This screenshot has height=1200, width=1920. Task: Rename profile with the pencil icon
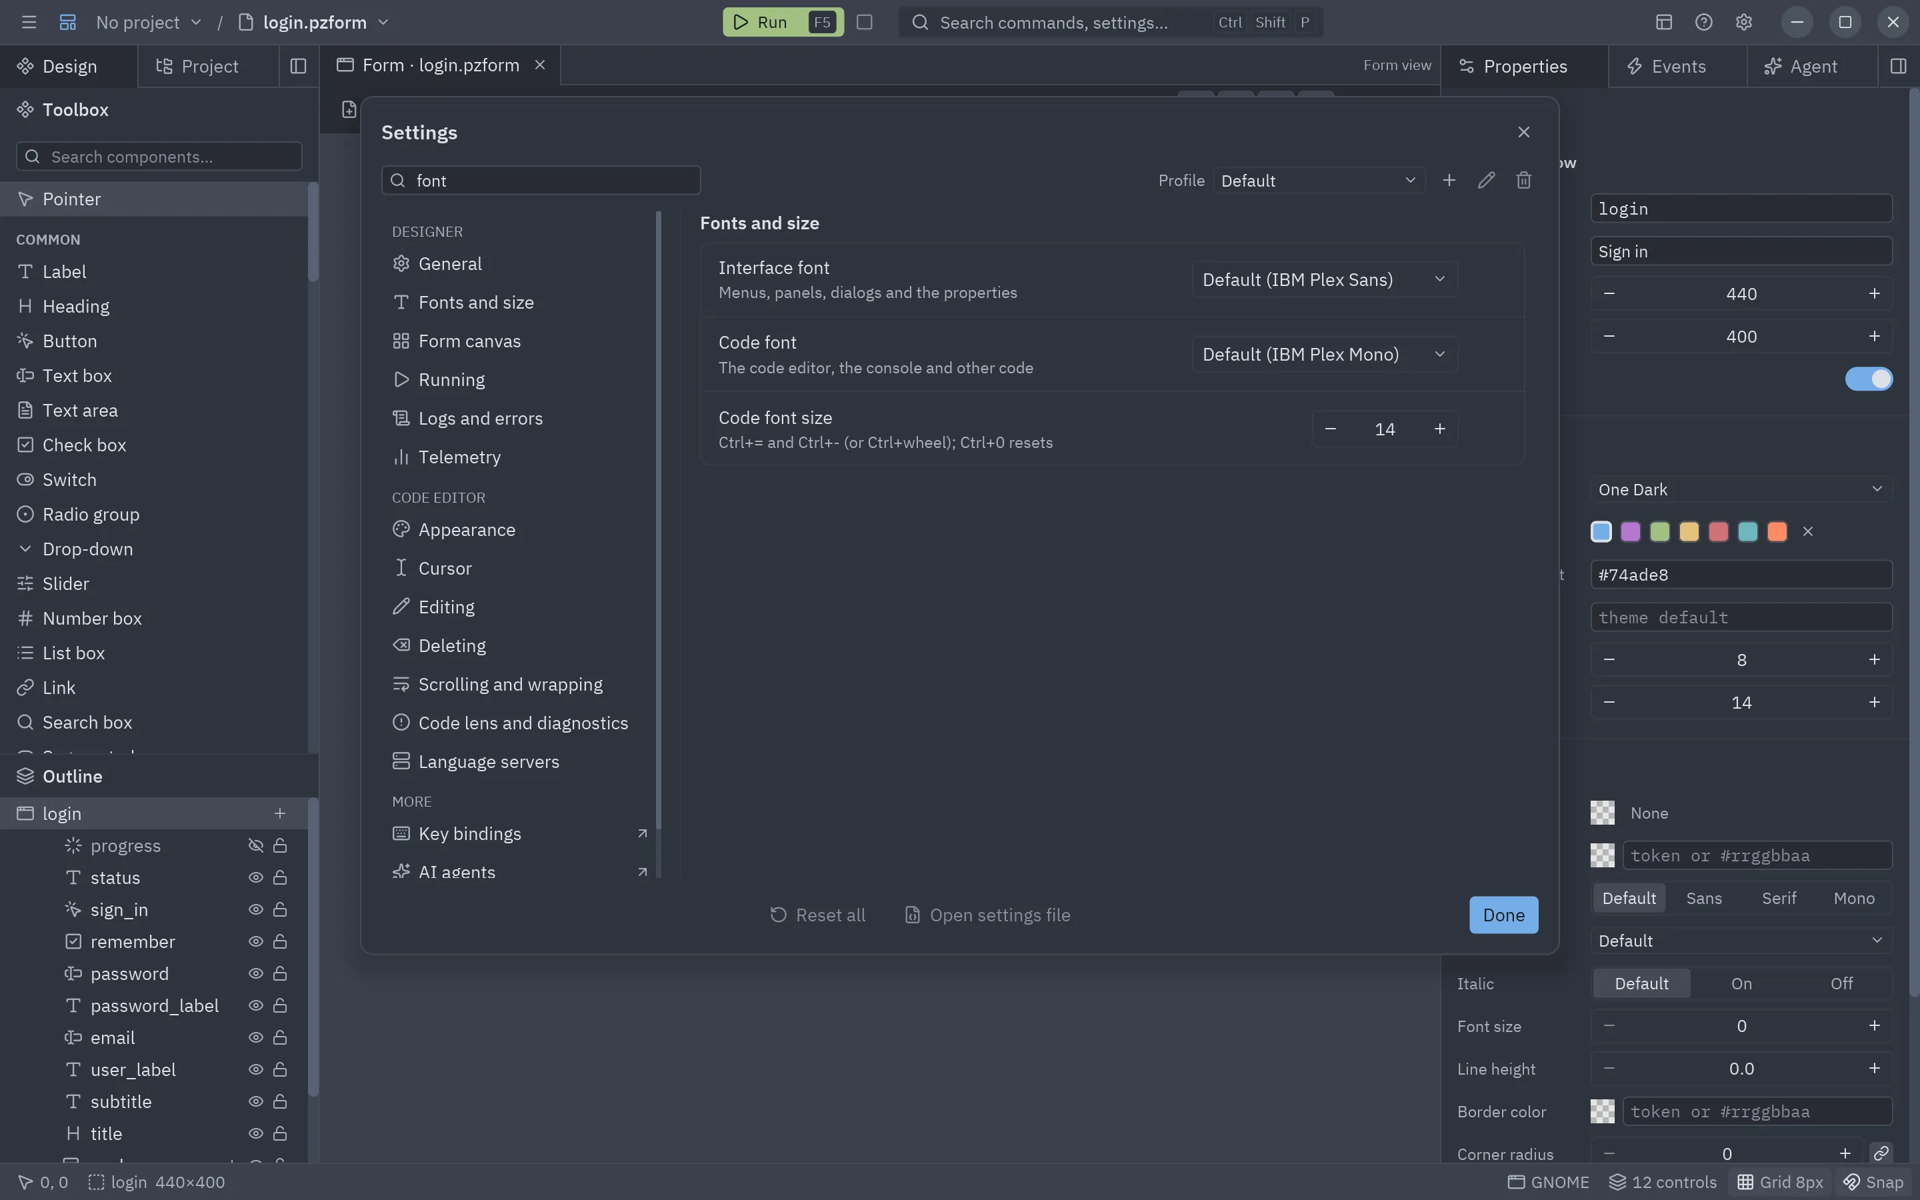pos(1486,180)
